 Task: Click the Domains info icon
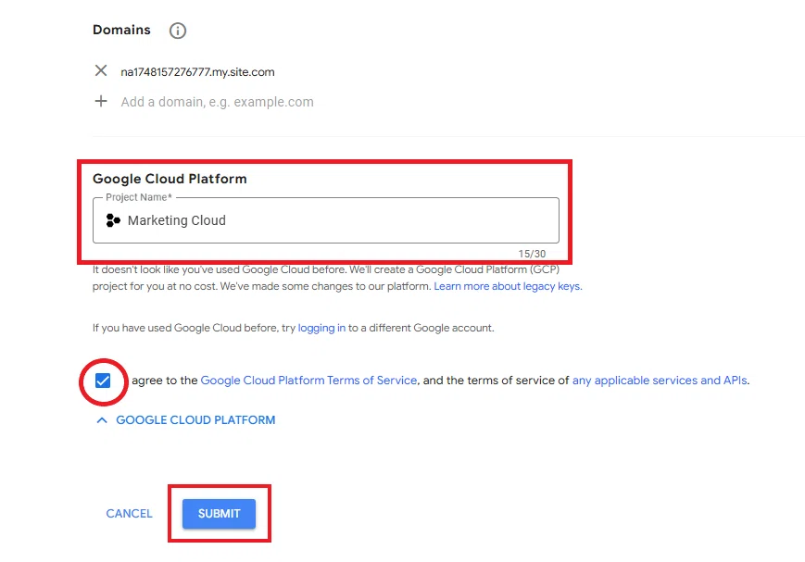(178, 31)
